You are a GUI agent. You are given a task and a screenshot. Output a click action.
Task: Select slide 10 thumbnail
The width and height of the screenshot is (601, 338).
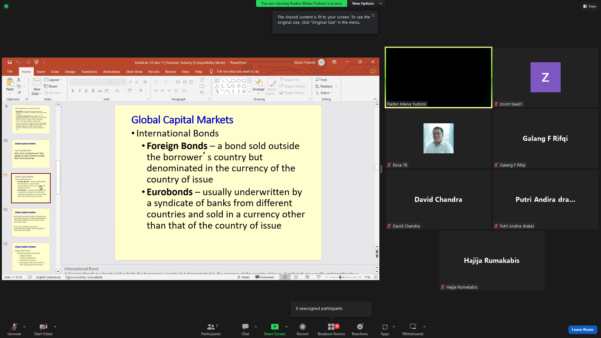31,154
